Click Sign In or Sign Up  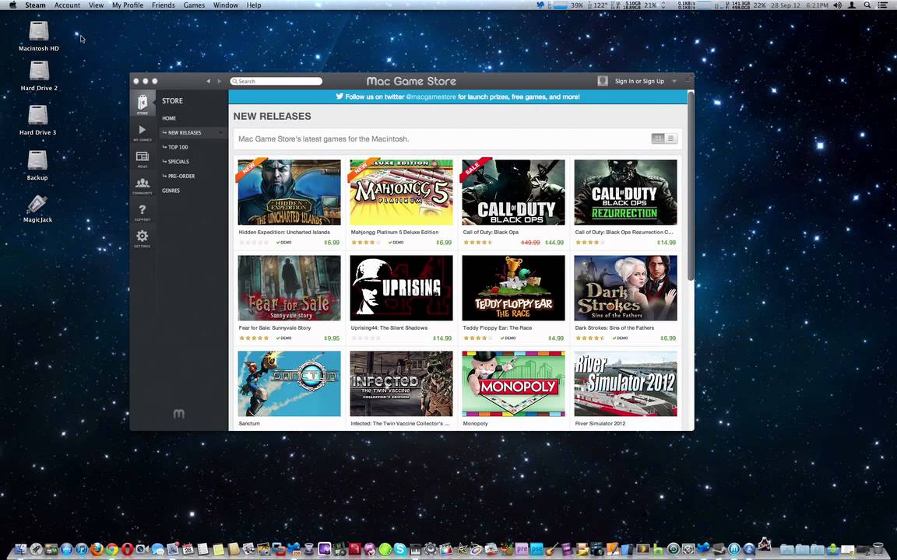(639, 81)
